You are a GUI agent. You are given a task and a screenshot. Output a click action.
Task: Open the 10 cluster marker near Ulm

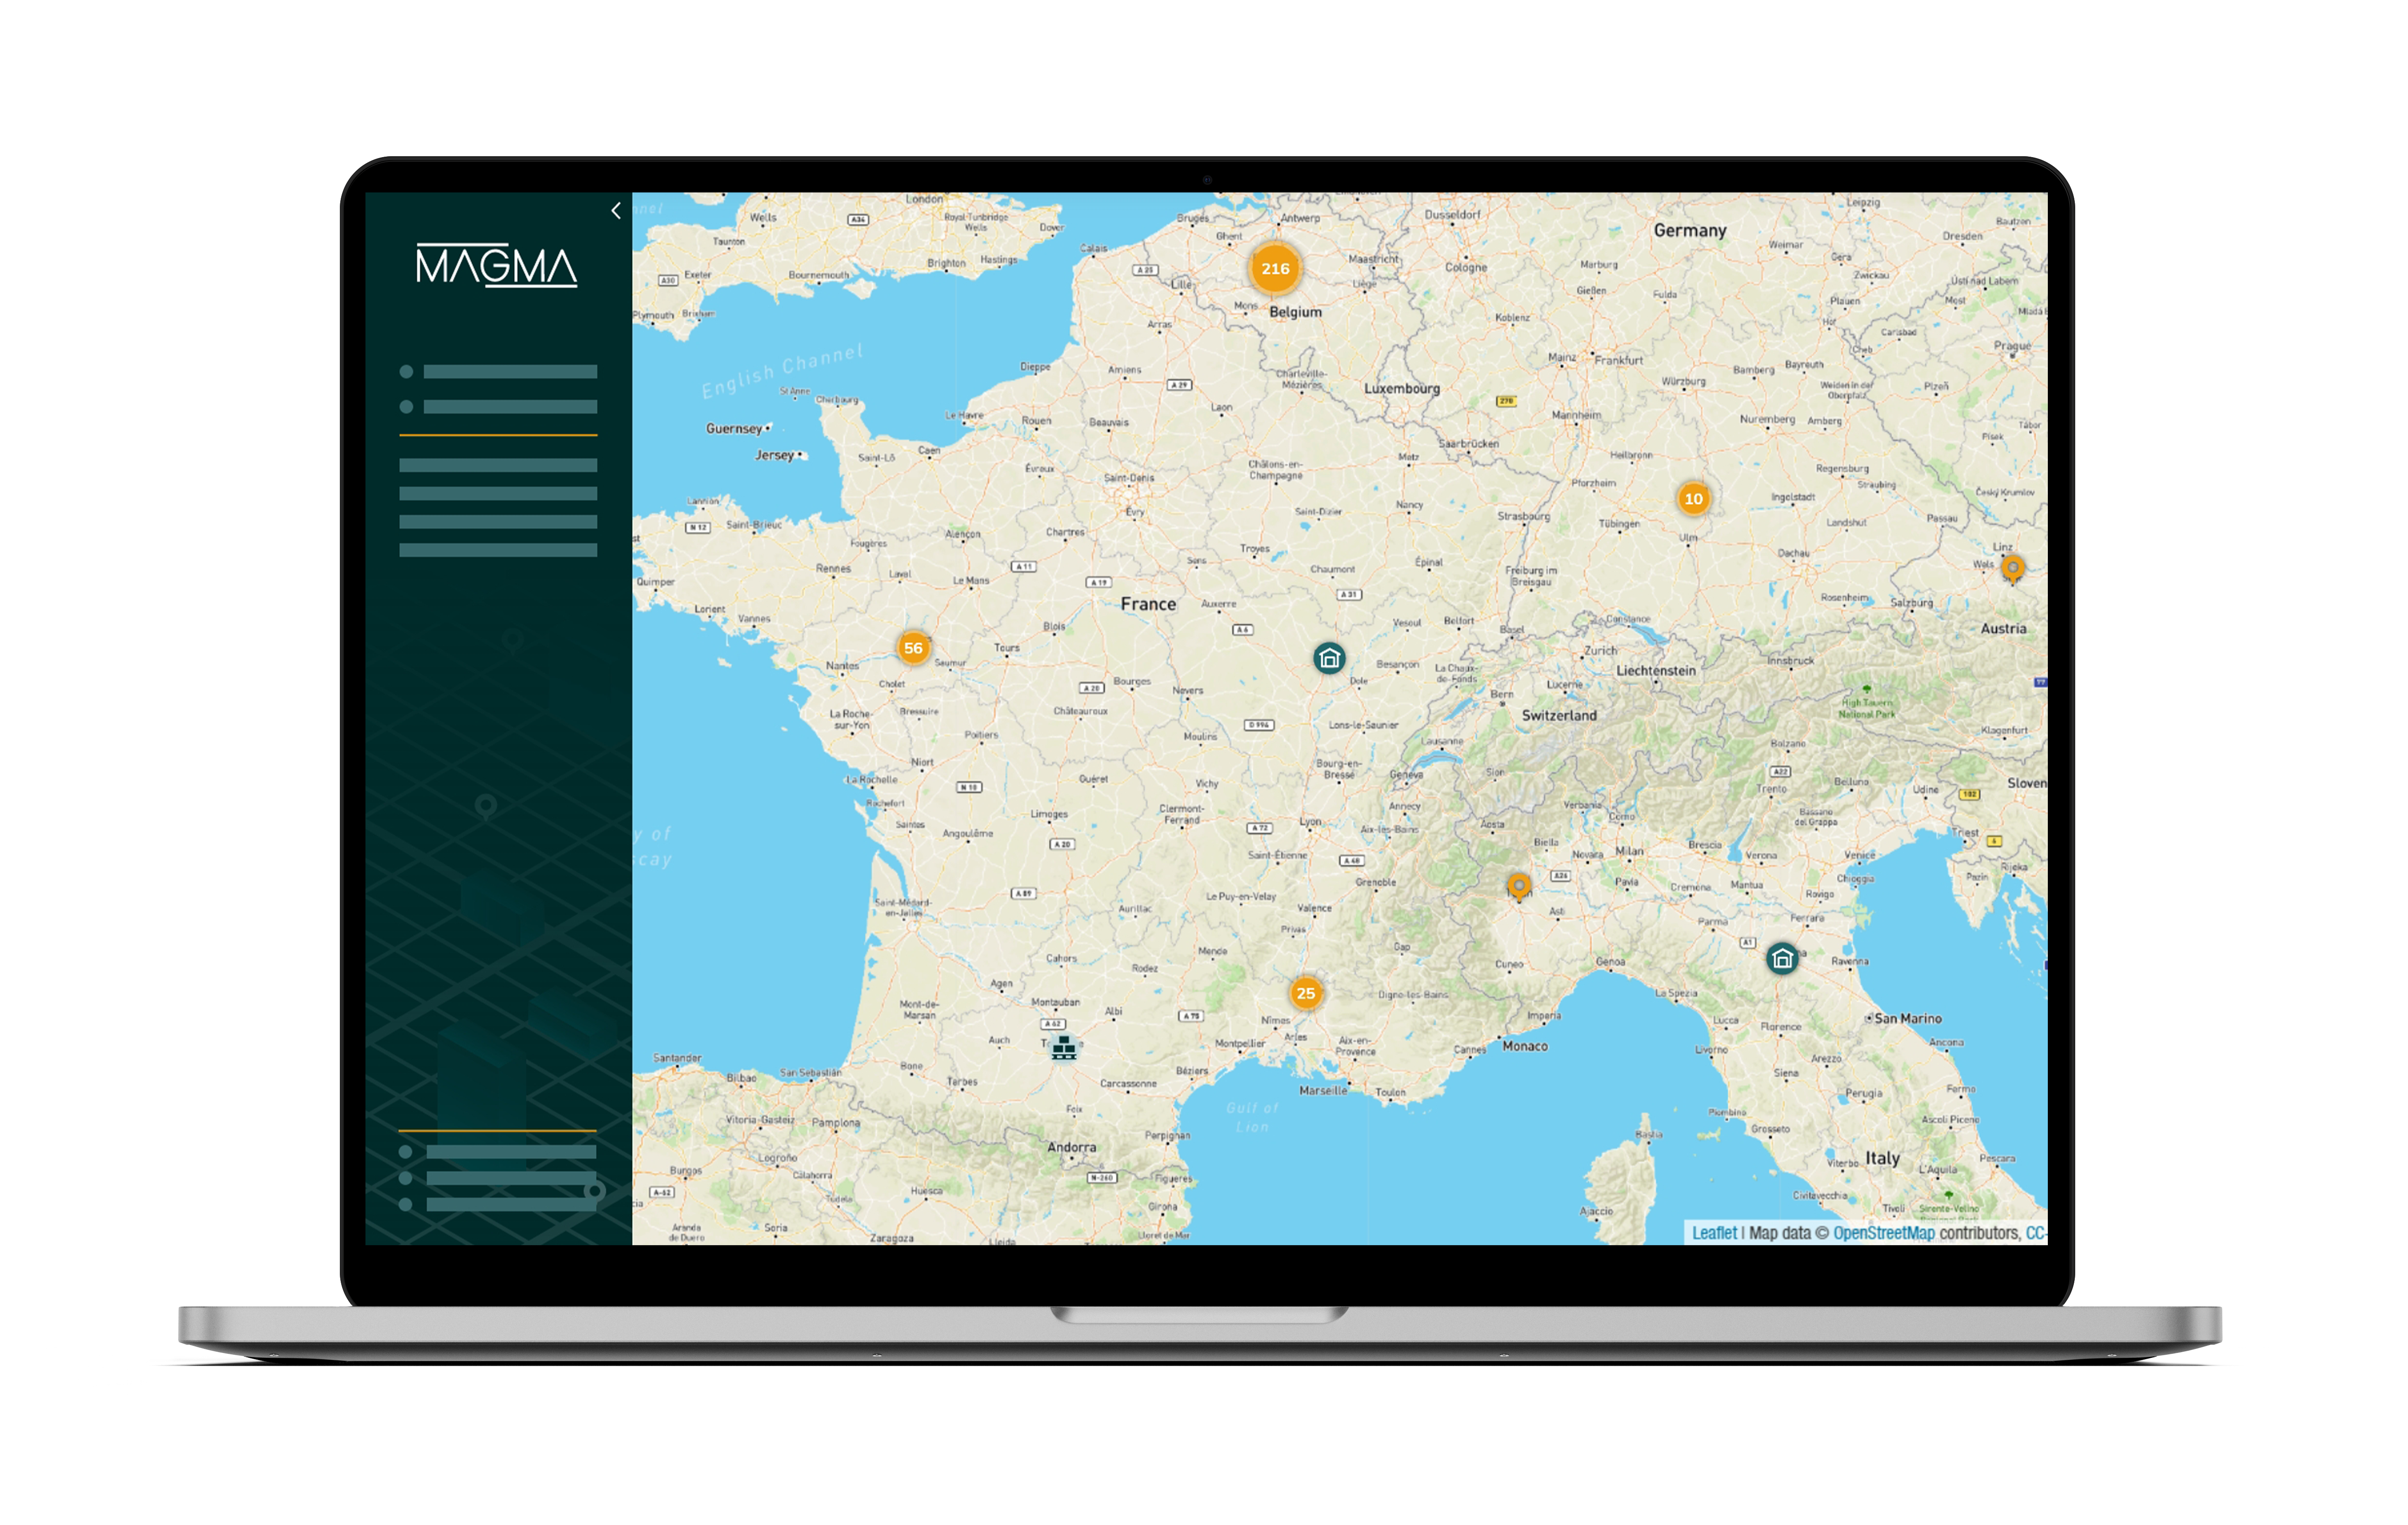(x=1693, y=499)
